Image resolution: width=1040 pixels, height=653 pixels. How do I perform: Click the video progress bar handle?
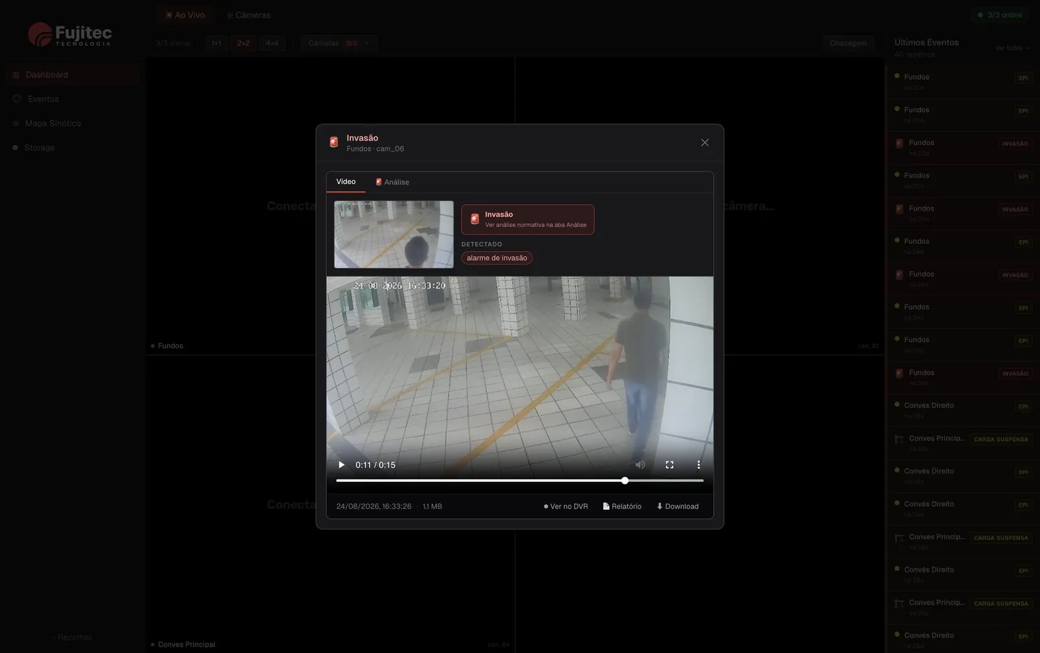pos(625,481)
